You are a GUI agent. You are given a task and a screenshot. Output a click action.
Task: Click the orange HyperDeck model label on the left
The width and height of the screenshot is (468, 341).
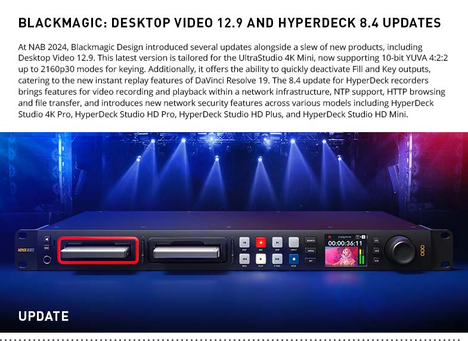[x=26, y=250]
